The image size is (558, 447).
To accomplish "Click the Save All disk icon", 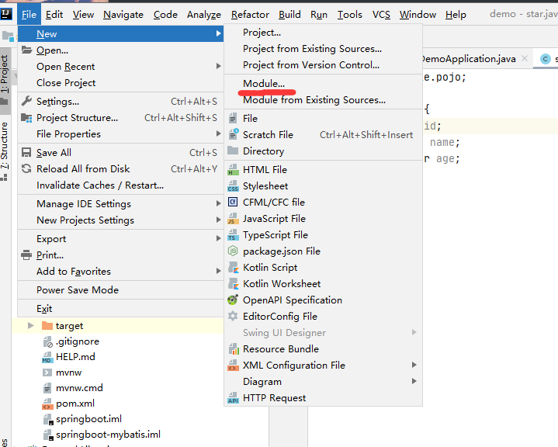I will [27, 153].
